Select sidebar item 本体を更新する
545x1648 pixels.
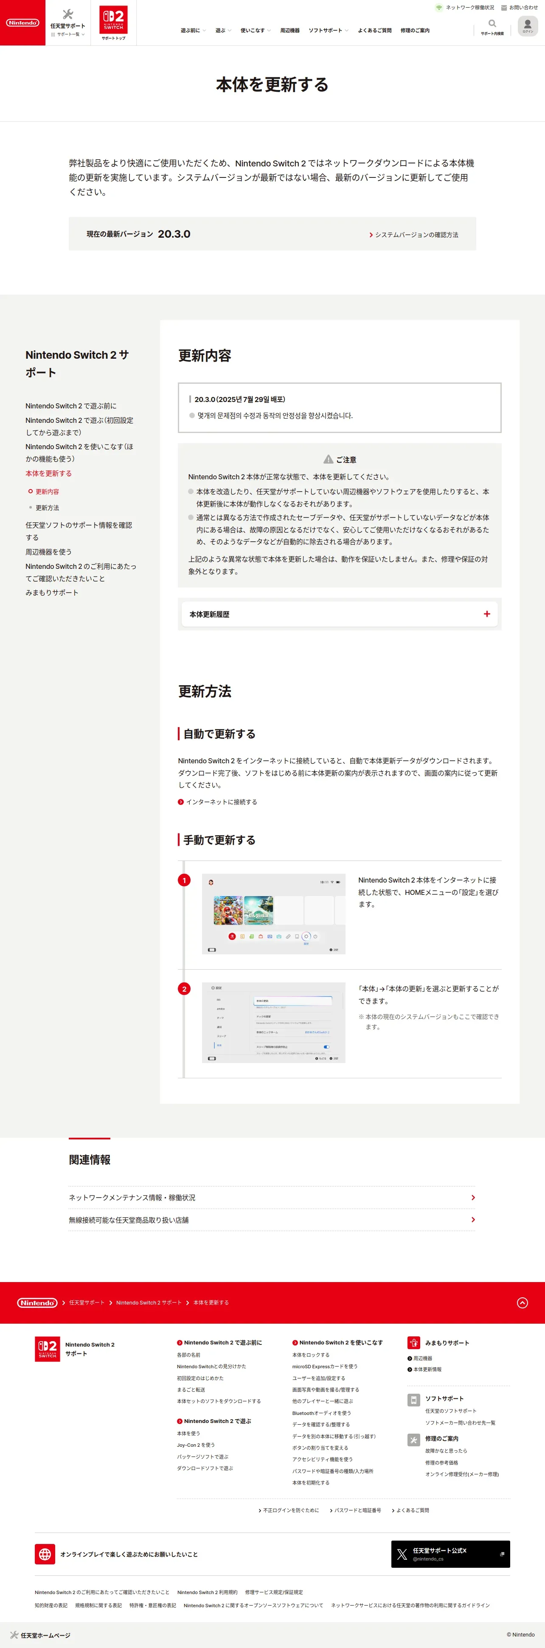point(49,473)
